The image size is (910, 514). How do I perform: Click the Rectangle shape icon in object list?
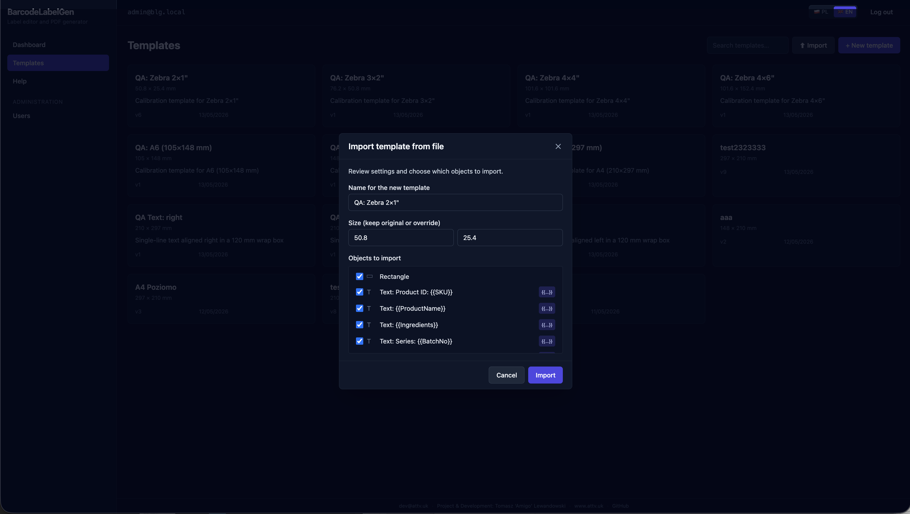point(370,276)
